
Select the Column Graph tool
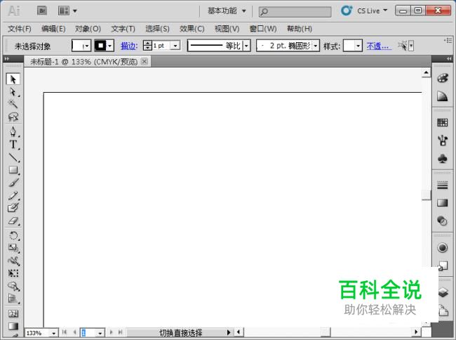coord(13,299)
